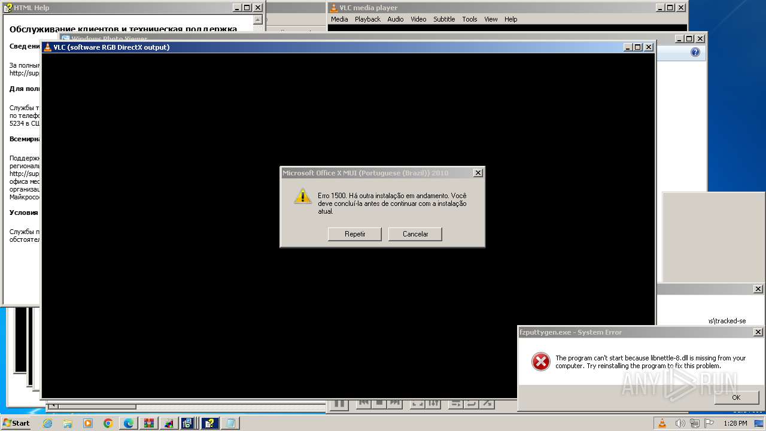Image resolution: width=766 pixels, height=431 pixels.
Task: Click Cancelar in the Erro 1500 dialog
Action: 415,234
